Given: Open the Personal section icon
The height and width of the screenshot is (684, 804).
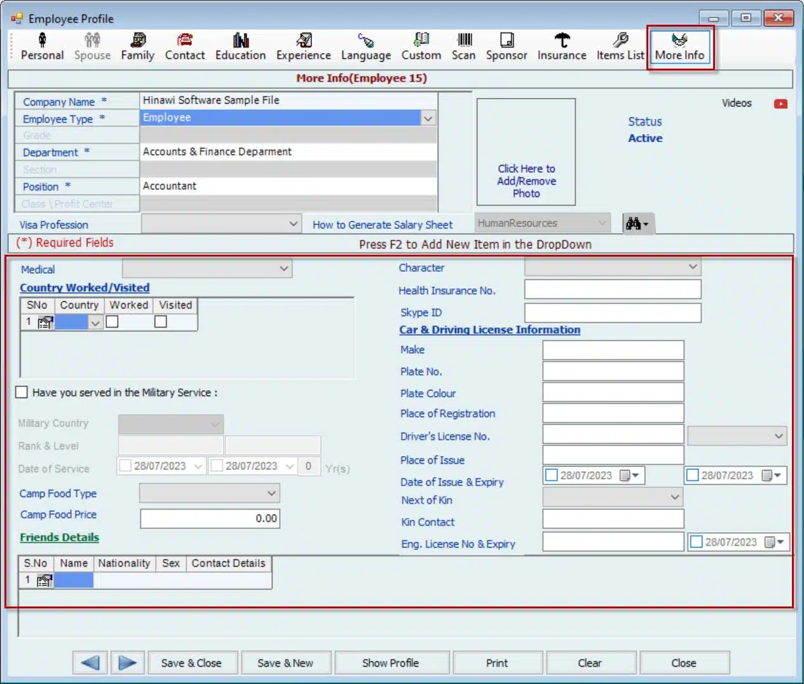Looking at the screenshot, I should point(42,41).
